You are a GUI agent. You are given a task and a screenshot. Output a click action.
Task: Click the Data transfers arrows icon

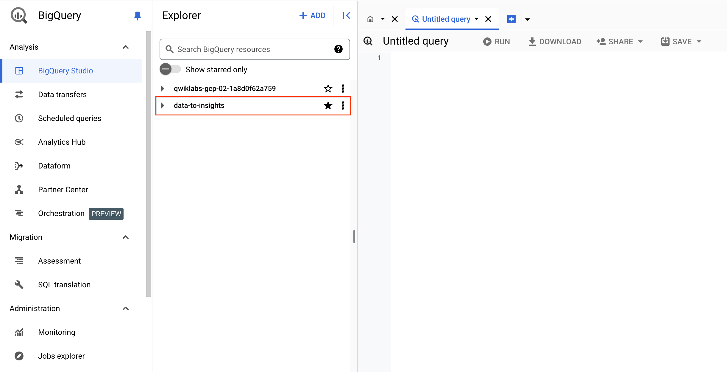[x=19, y=94]
